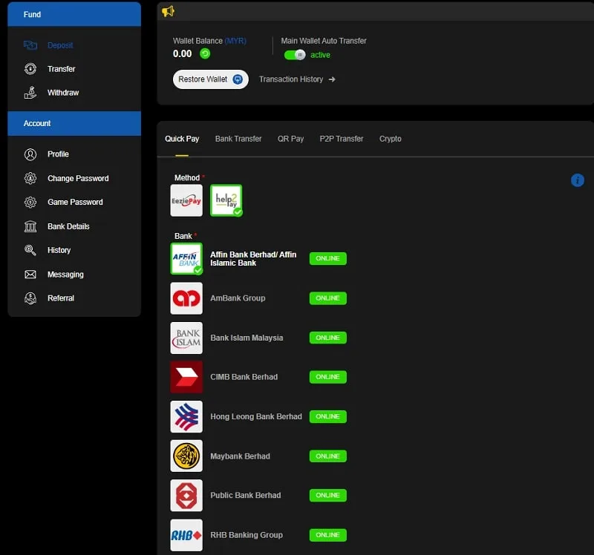Viewport: 594px width, 555px height.
Task: Click the Withdraw hand icon
Action: click(x=30, y=92)
